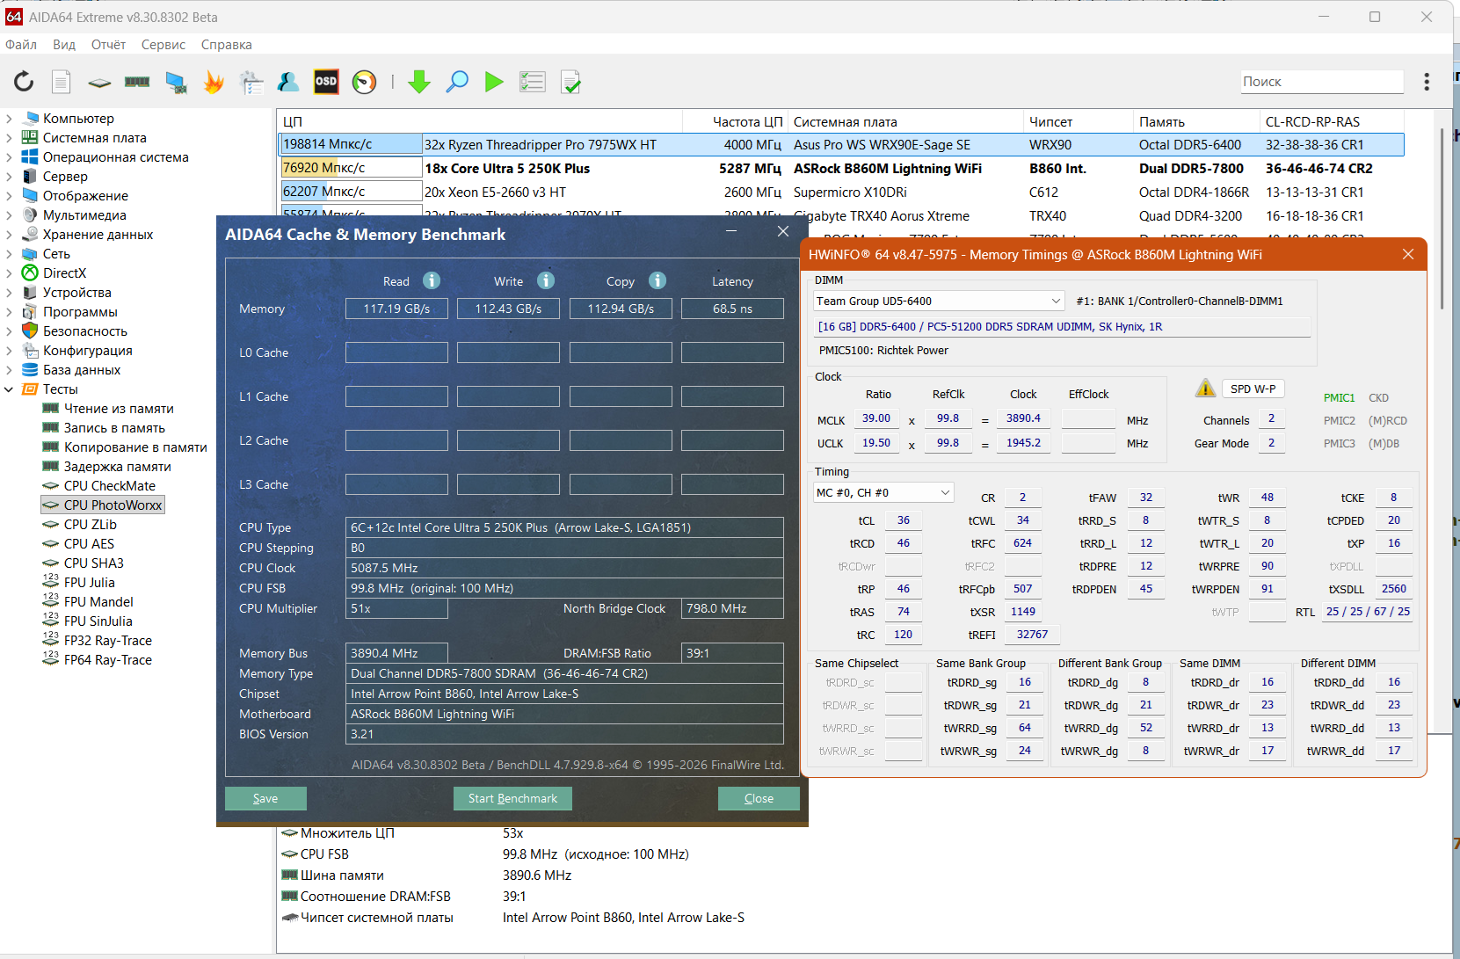This screenshot has width=1460, height=959.
Task: Open the Report document toolbar icon
Action: 61,82
